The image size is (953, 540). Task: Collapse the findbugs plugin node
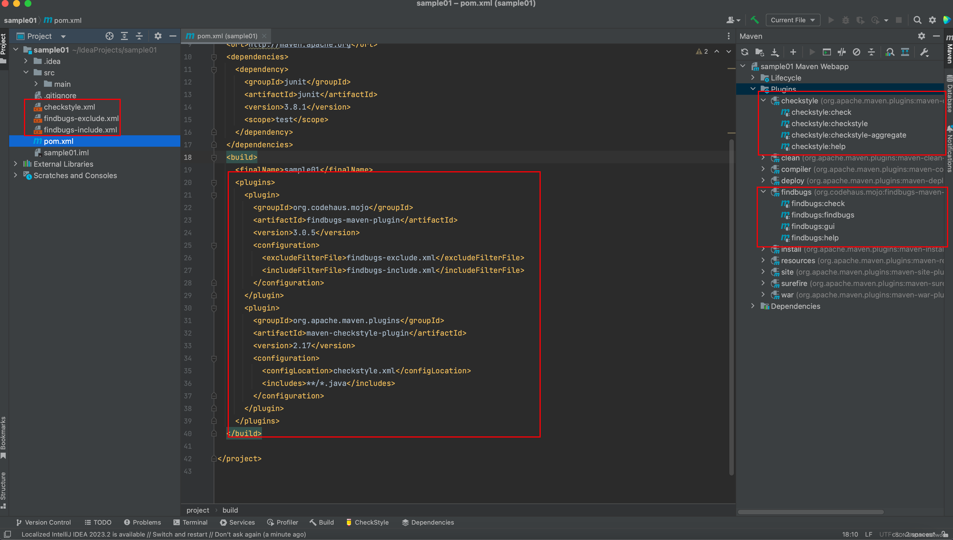[x=763, y=192]
